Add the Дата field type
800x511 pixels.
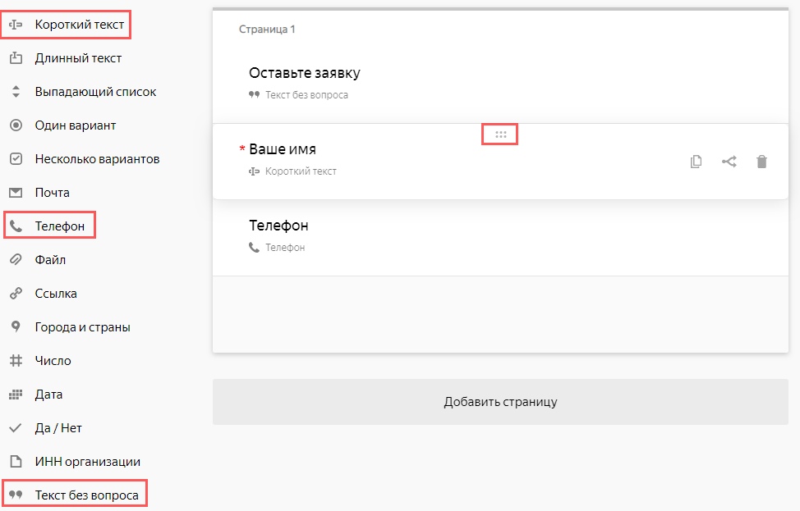pyautogui.click(x=48, y=395)
